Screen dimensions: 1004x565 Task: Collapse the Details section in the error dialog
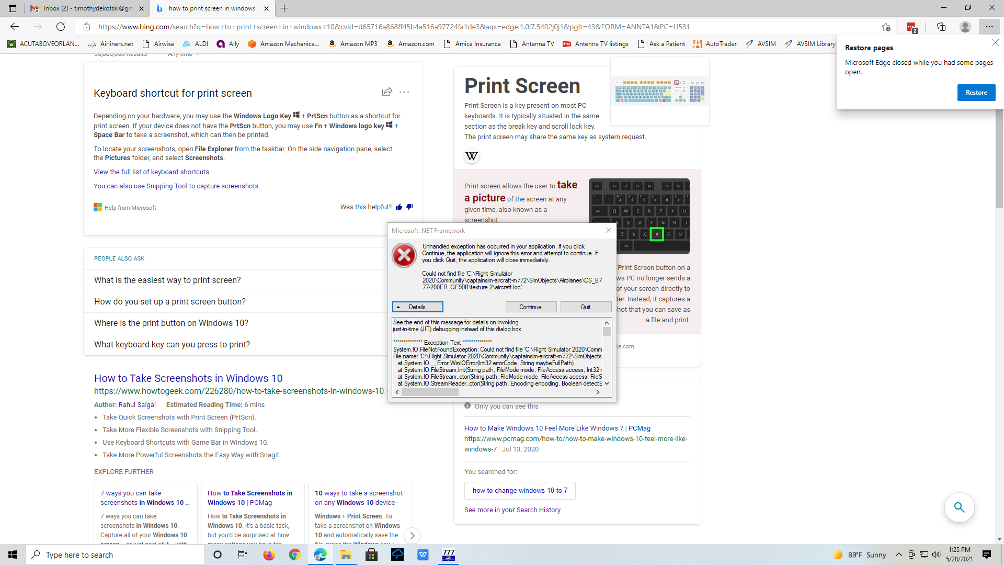pyautogui.click(x=417, y=307)
